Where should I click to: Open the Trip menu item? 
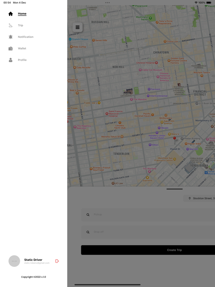click(21, 25)
